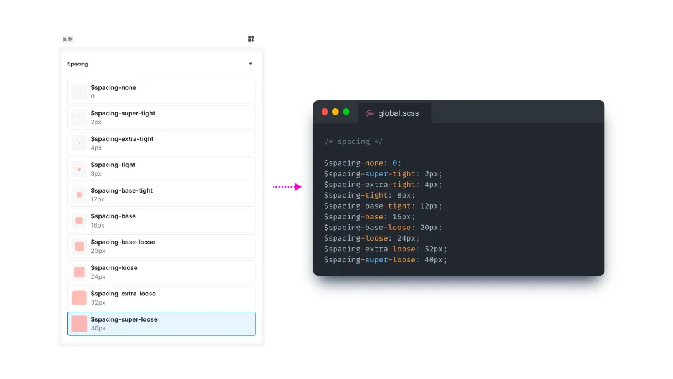The width and height of the screenshot is (673, 379).
Task: Select the $spacing-super-tight row
Action: [161, 118]
